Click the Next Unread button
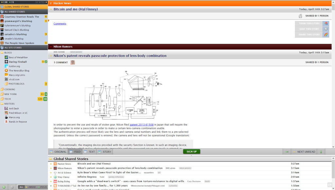The height and width of the screenshot is (190, 335). (x=304, y=152)
